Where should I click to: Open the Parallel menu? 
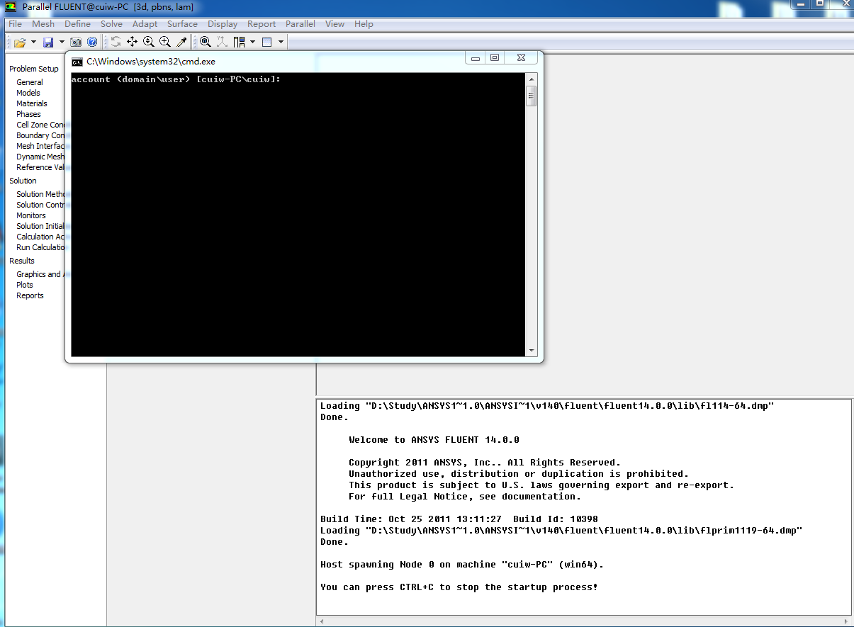300,24
